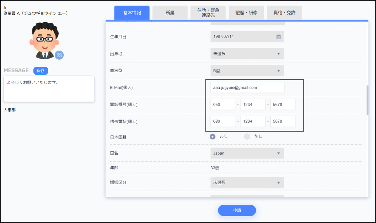Click the 保存 button beside MESSAGE
Screen dimensions: 376x223
coord(41,71)
